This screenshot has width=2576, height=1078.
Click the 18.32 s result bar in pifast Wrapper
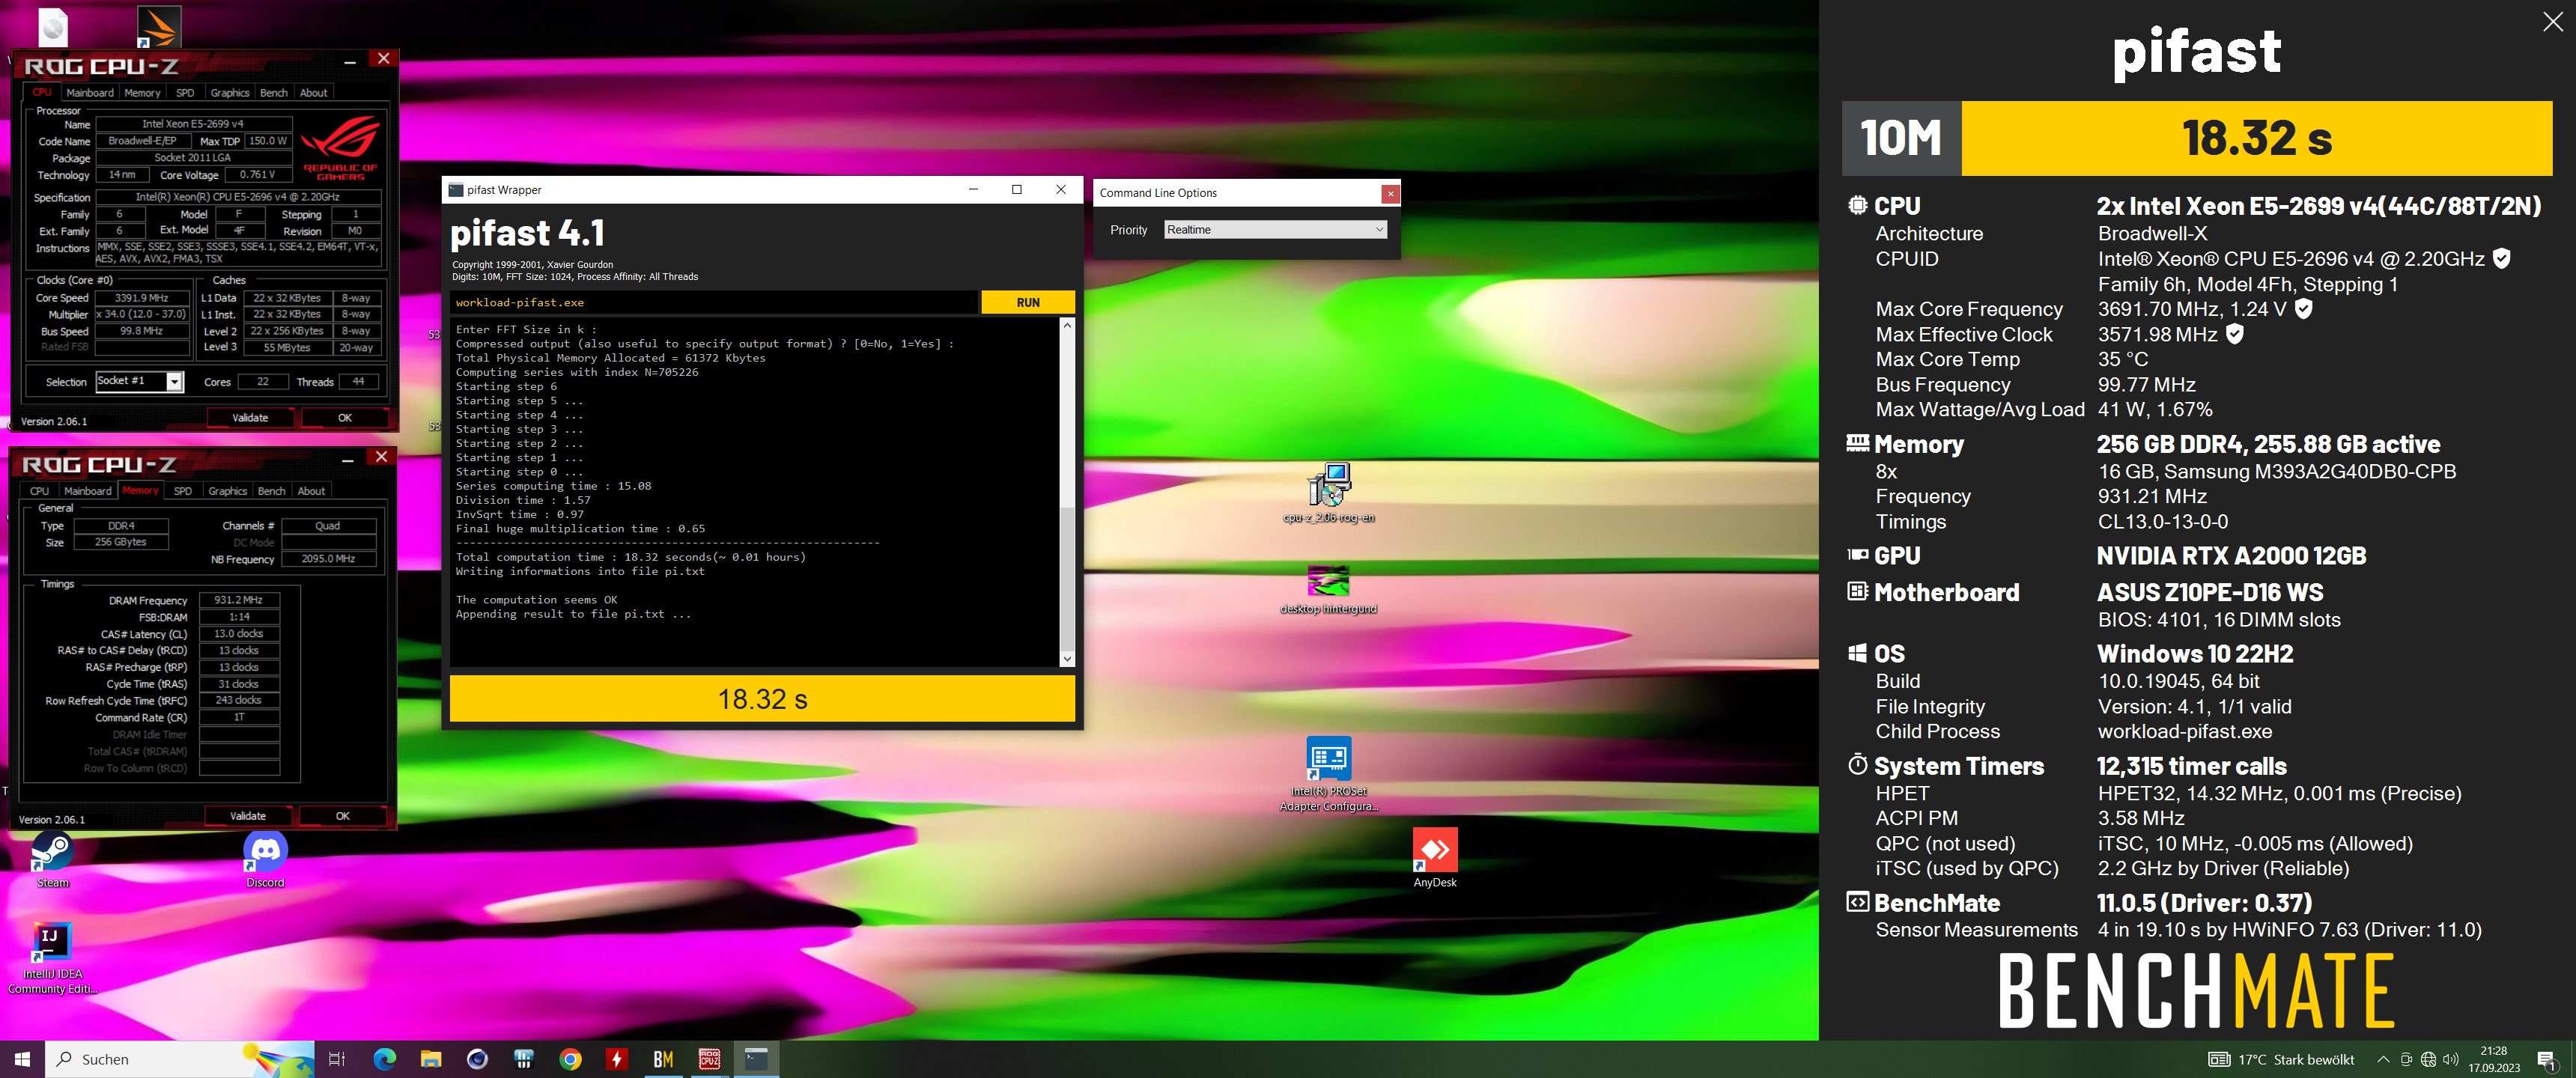(x=762, y=699)
